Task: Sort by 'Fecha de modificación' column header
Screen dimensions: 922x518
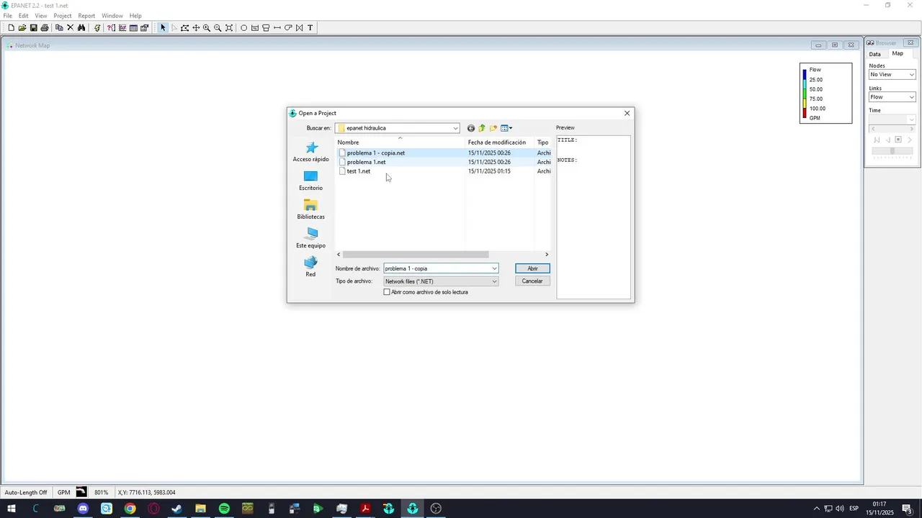Action: pos(497,142)
